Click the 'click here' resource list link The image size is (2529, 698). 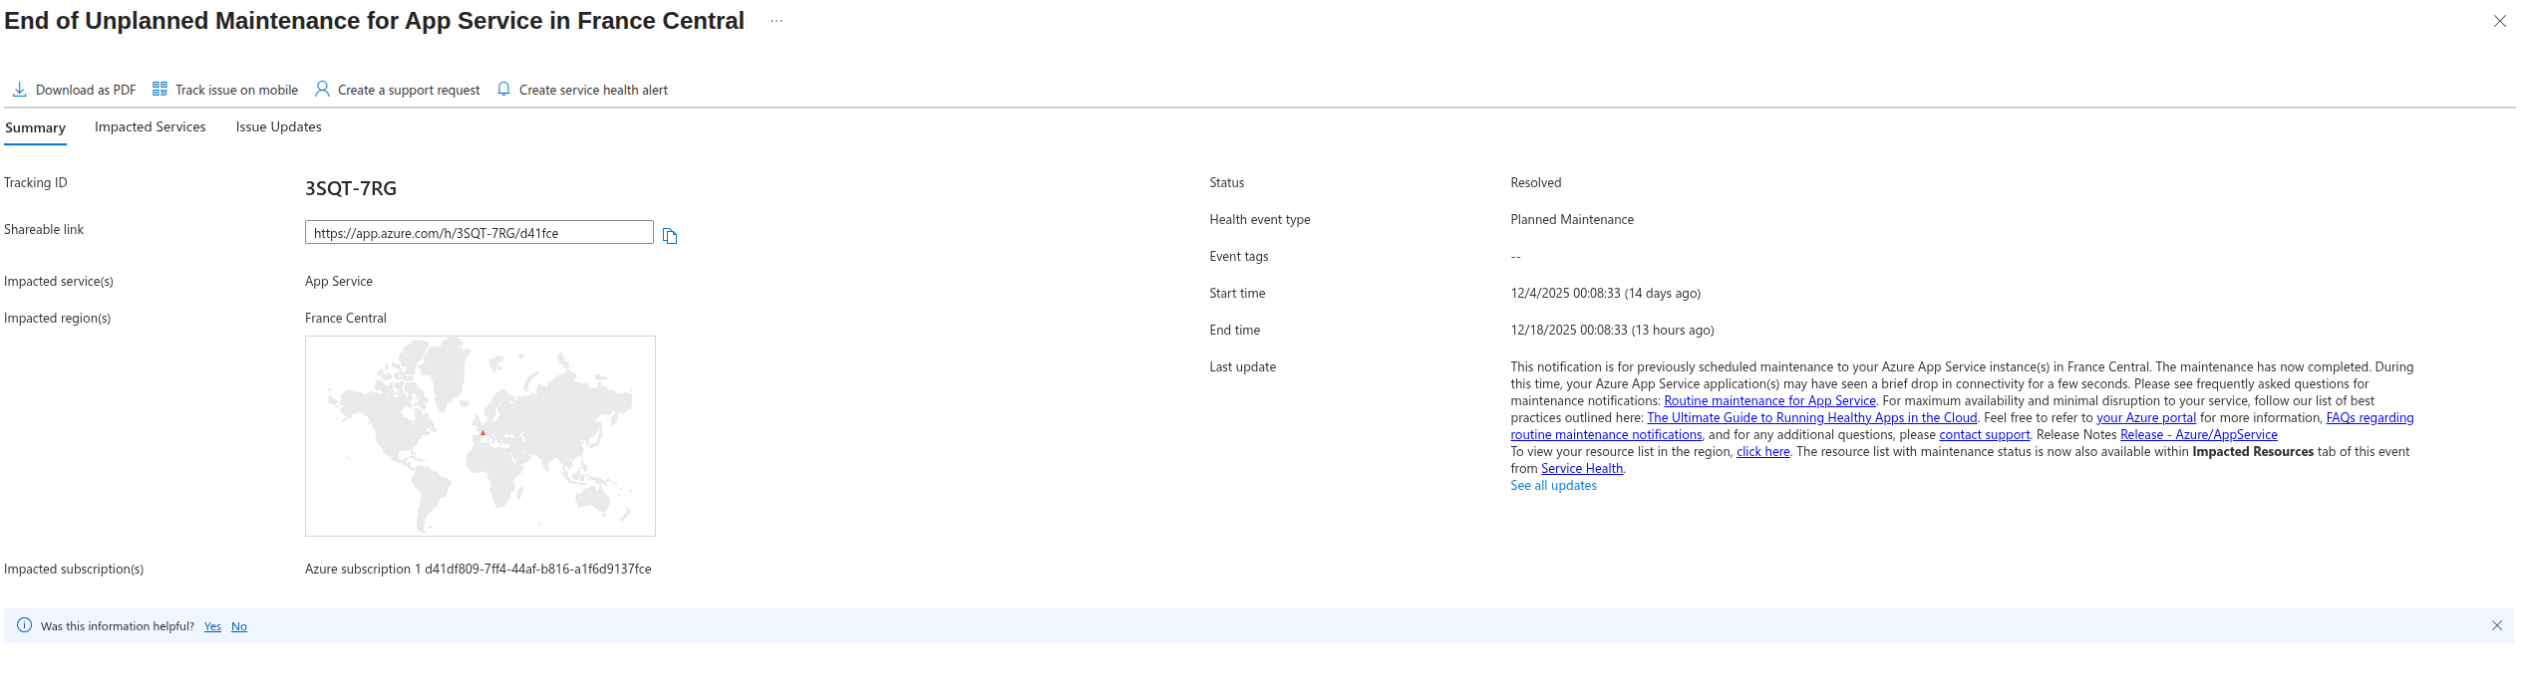point(1762,451)
